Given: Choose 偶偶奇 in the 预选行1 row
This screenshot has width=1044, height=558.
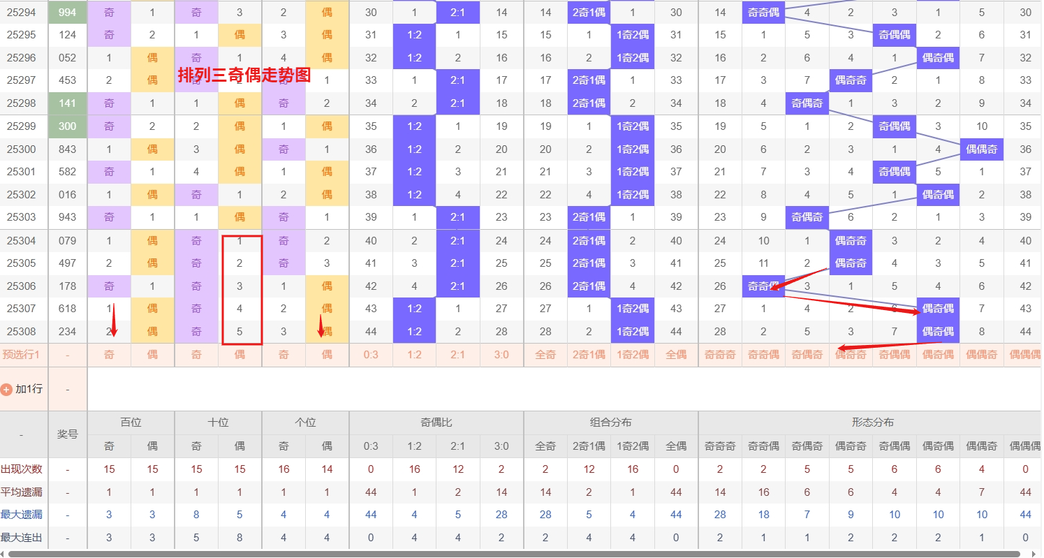Looking at the screenshot, I should (981, 355).
